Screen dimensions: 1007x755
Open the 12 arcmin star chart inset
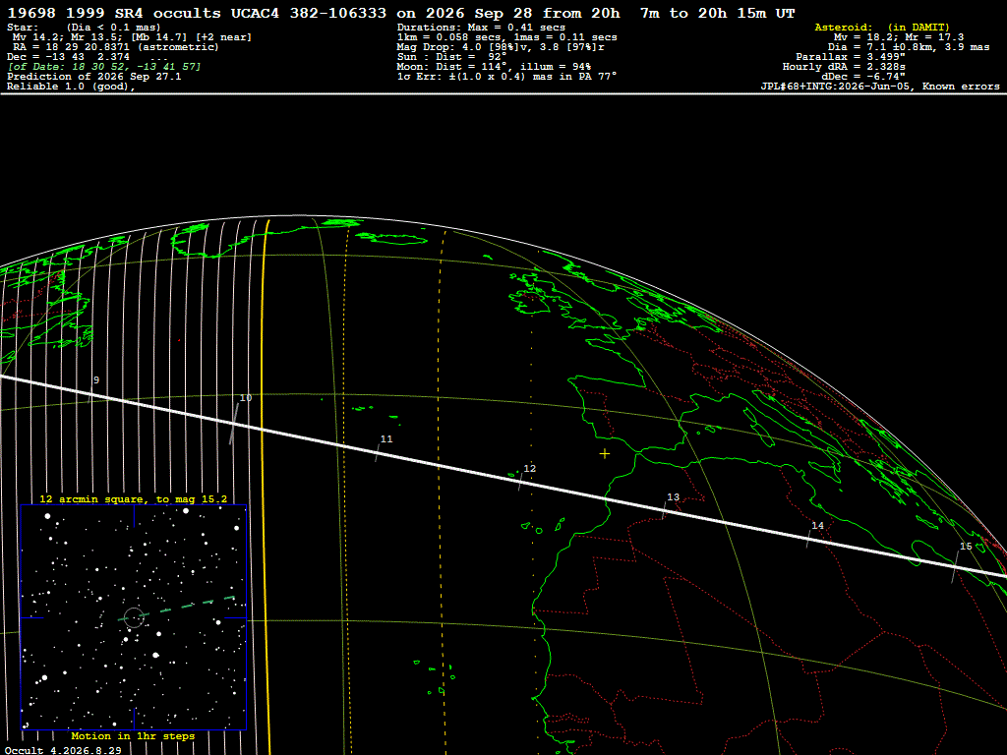134,617
